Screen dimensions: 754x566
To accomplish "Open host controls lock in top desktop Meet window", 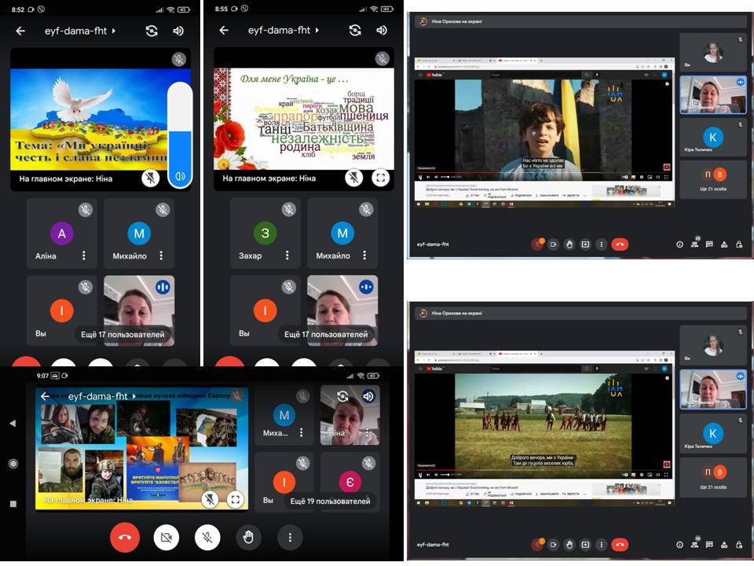I will (x=739, y=244).
